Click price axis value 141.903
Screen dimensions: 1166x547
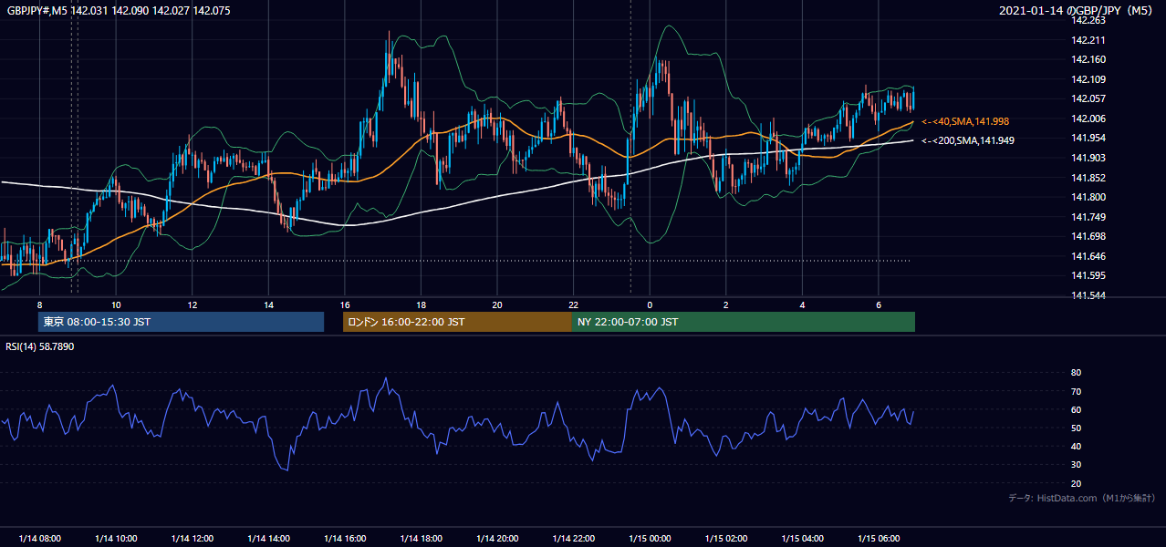pyautogui.click(x=1089, y=158)
